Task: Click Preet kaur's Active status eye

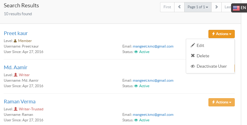Action: [x=136, y=52]
